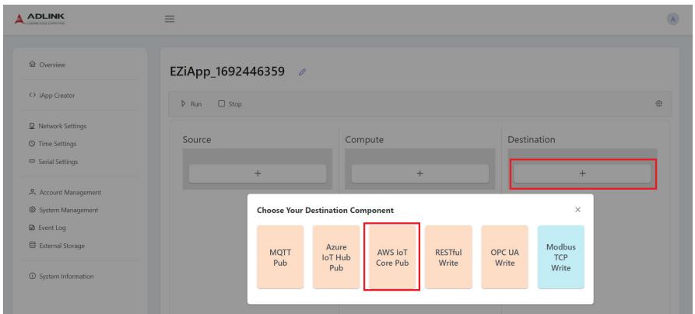
Task: Go to iApp Creator in sidebar
Action: coord(52,96)
